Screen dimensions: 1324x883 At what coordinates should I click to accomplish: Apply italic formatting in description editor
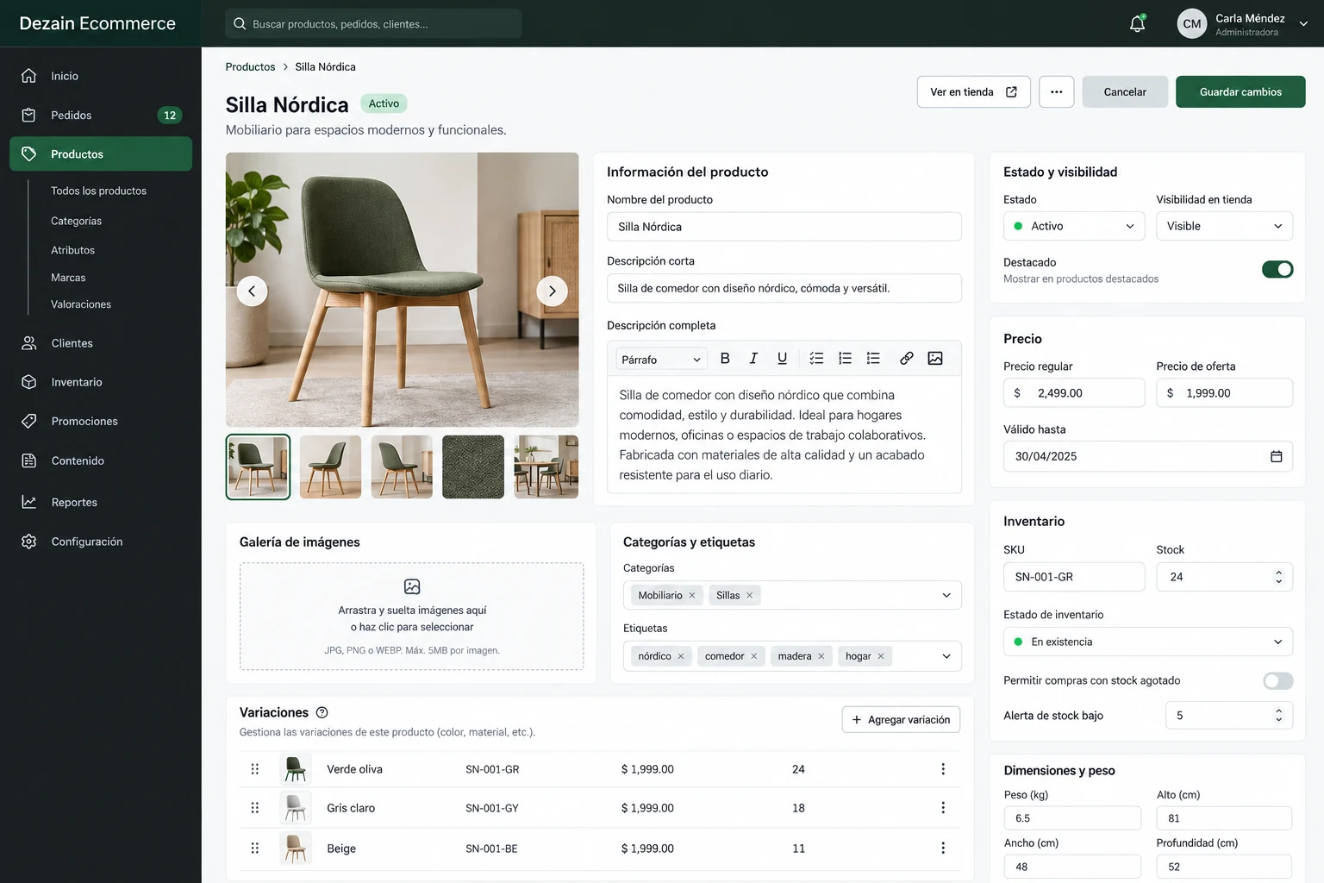(753, 359)
